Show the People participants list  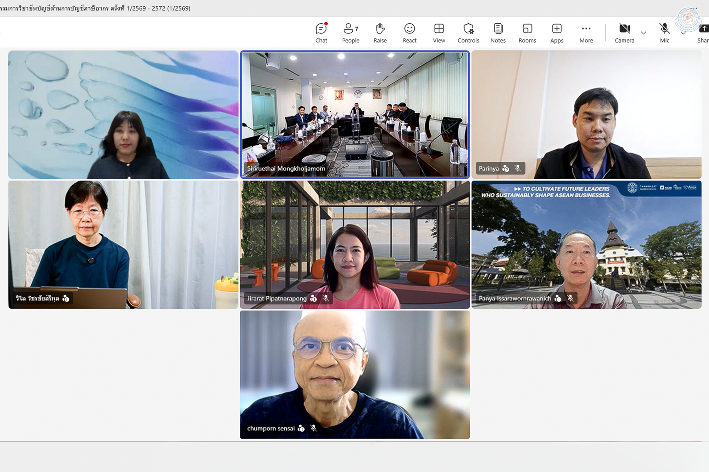350,33
